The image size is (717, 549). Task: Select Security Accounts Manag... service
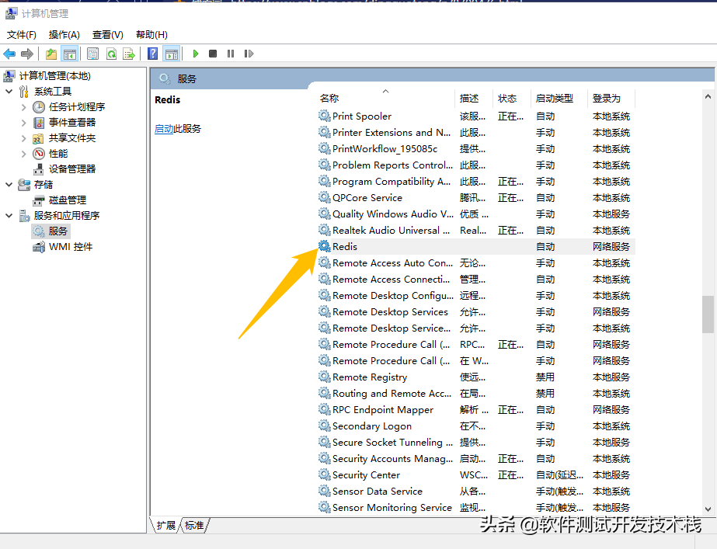coord(475,458)
